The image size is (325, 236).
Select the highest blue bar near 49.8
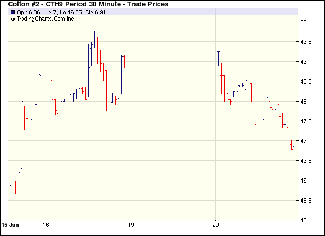[94, 38]
